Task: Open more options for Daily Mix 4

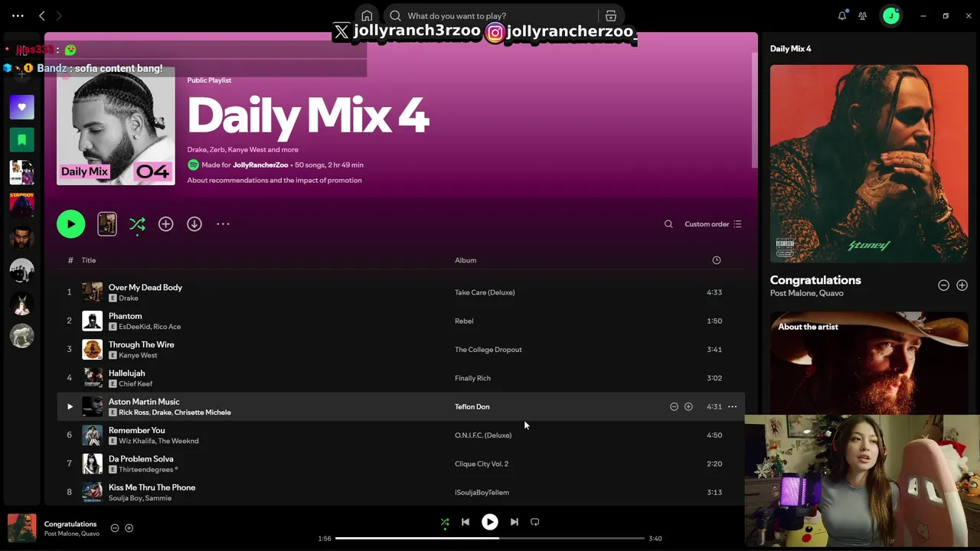Action: click(223, 224)
